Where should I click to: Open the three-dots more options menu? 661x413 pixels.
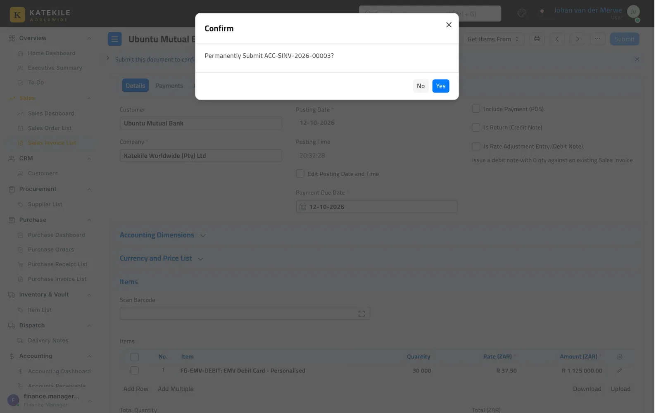click(597, 39)
